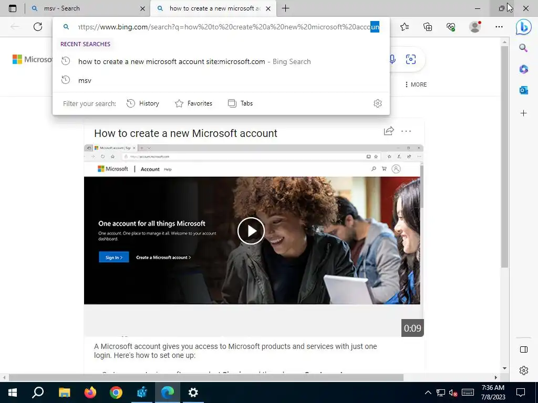Viewport: 538px width, 403px height.
Task: Open sidebar Search magnifier icon
Action: [x=523, y=48]
